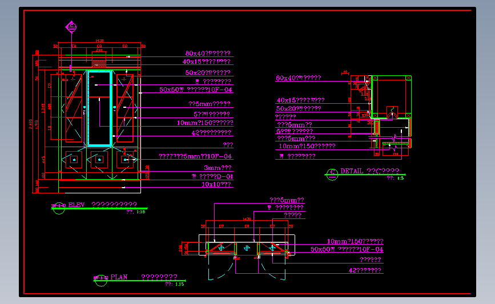Image resolution: width=495 pixels, height=304 pixels.
Task: Click the diamond C section marker symbol
Action: tap(71, 27)
